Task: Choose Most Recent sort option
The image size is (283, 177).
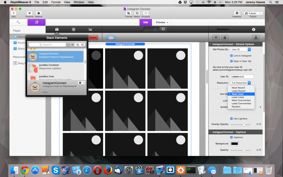Action: [241, 88]
